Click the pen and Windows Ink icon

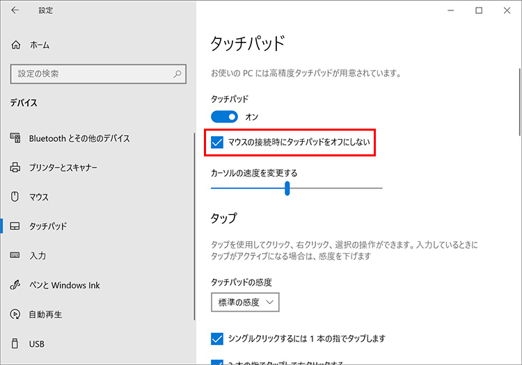coord(16,285)
